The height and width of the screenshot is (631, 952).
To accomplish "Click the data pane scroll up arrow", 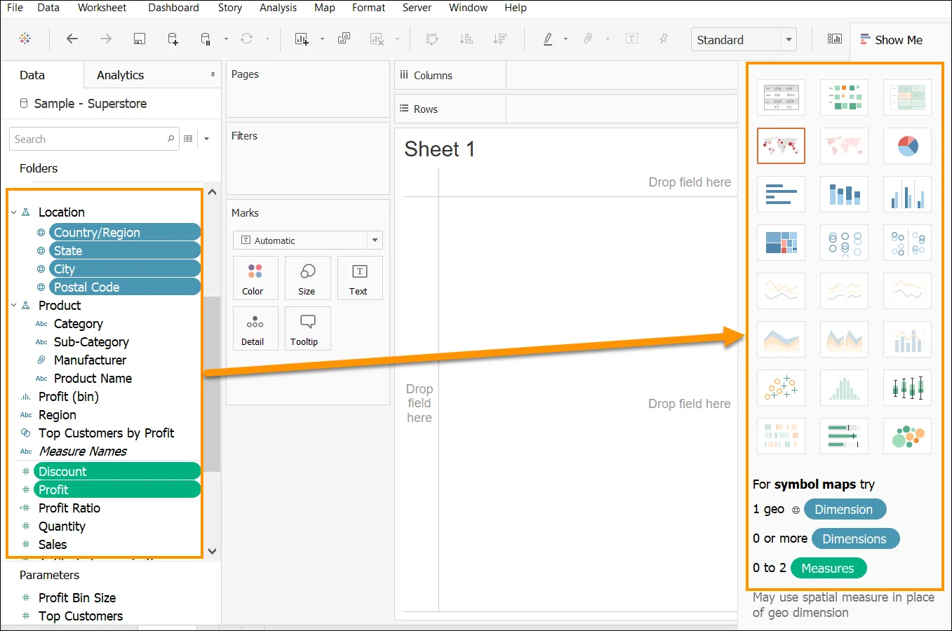I will pyautogui.click(x=213, y=192).
